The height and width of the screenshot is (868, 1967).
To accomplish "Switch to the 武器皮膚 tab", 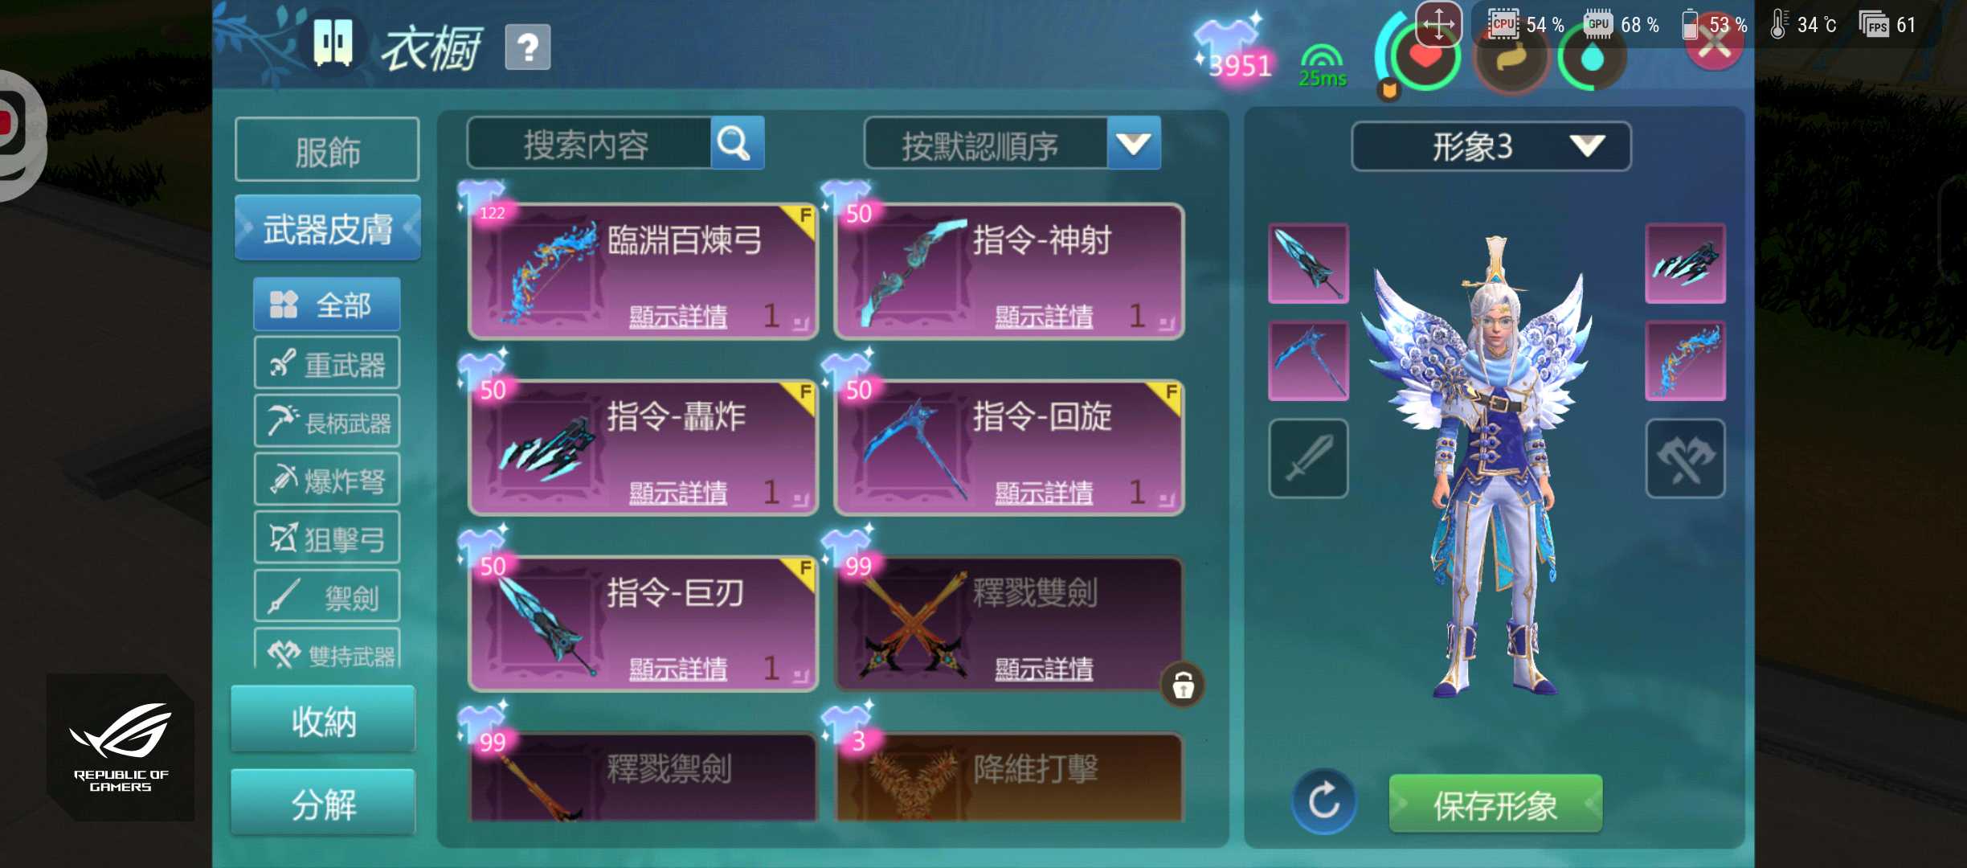I will [327, 228].
